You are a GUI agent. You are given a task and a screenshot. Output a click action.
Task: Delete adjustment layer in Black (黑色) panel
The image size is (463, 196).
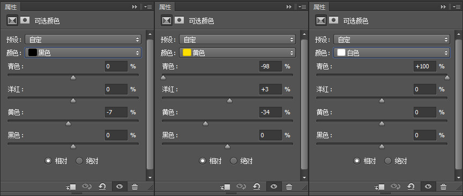click(x=135, y=186)
